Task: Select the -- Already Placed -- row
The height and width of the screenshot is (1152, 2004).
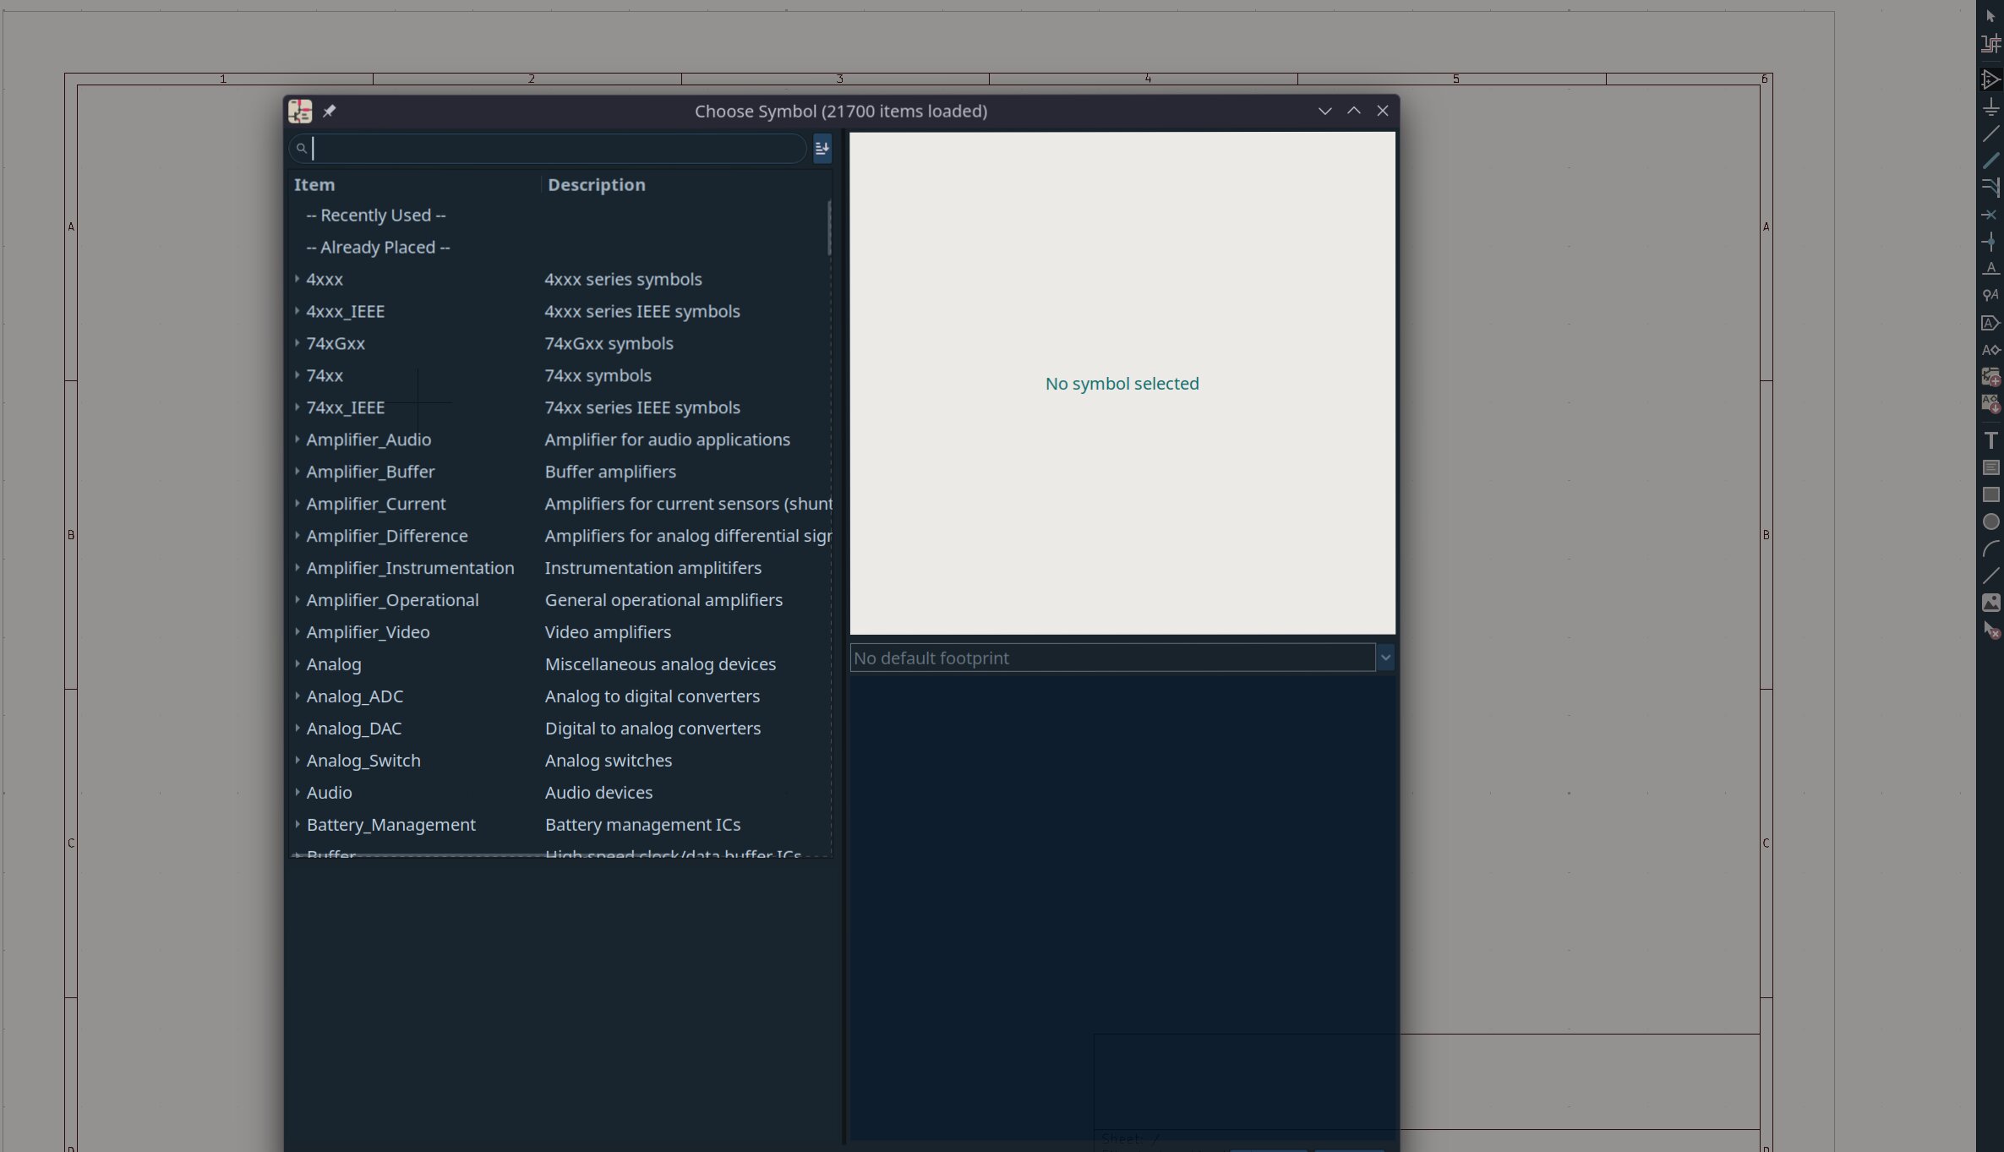Action: click(558, 248)
